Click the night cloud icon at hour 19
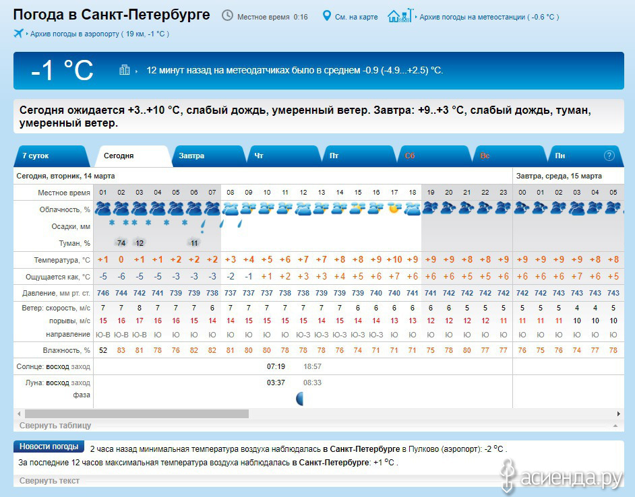635x497 pixels. pyautogui.click(x=431, y=209)
